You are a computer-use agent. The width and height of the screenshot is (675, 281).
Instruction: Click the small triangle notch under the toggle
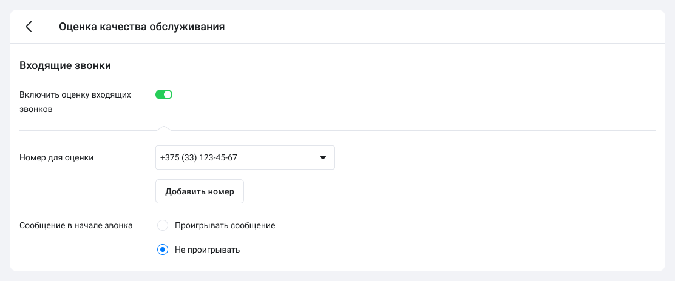point(163,128)
